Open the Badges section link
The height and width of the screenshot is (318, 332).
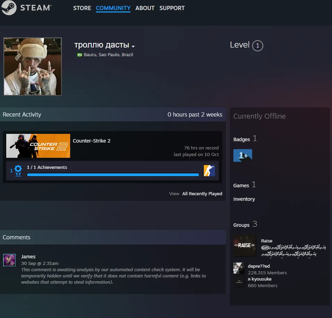242,139
